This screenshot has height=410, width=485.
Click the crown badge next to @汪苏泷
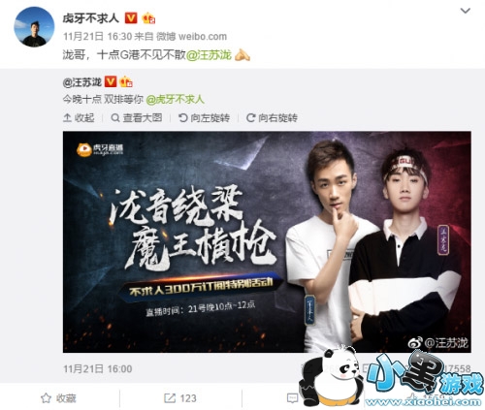point(126,82)
